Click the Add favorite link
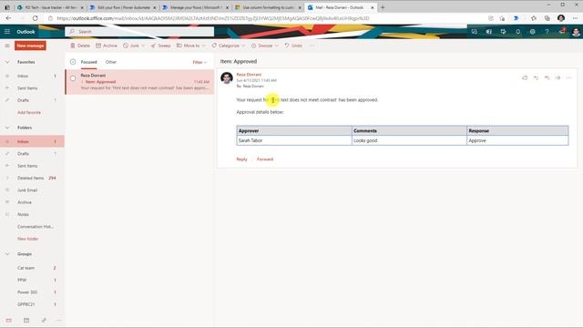This screenshot has height=328, width=583. point(29,112)
